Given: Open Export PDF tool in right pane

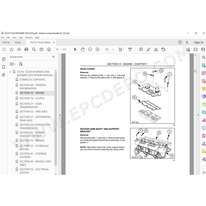Looking at the screenshot, I should click(x=204, y=65).
